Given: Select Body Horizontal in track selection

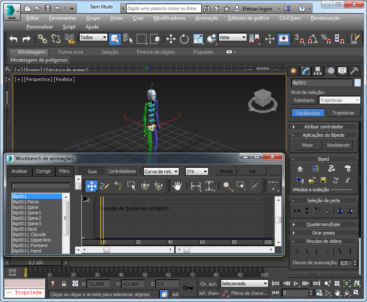Looking at the screenshot, I should click(x=297, y=211).
